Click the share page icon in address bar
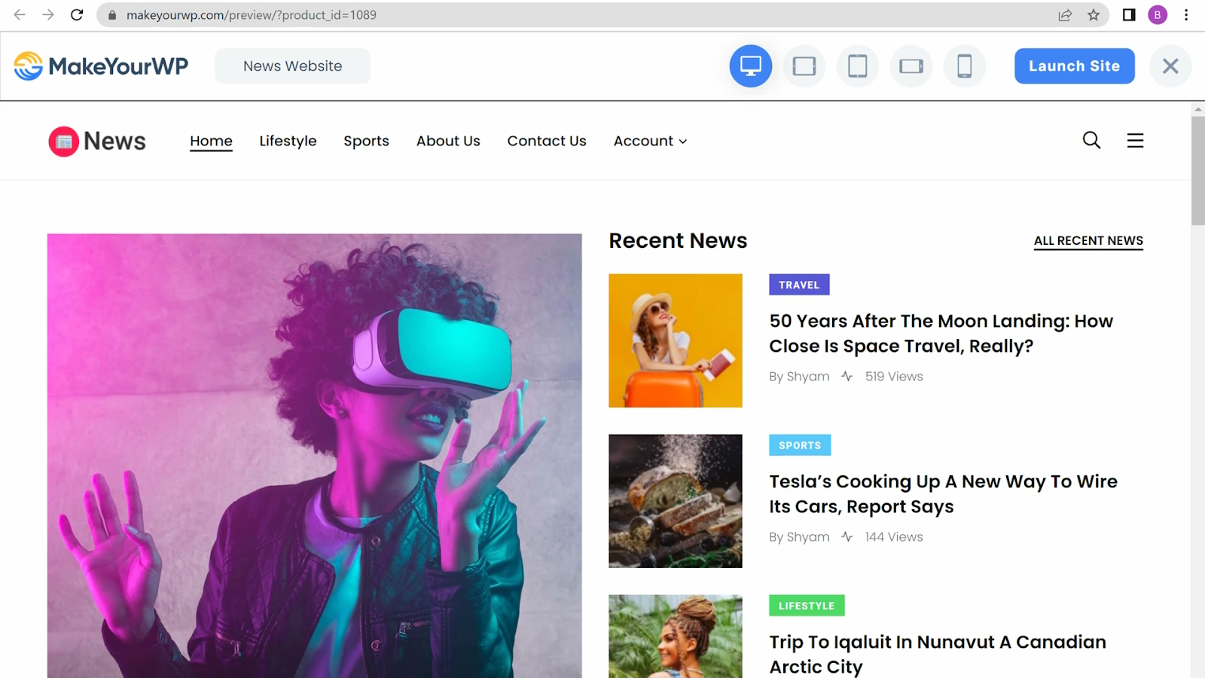 pos(1065,15)
